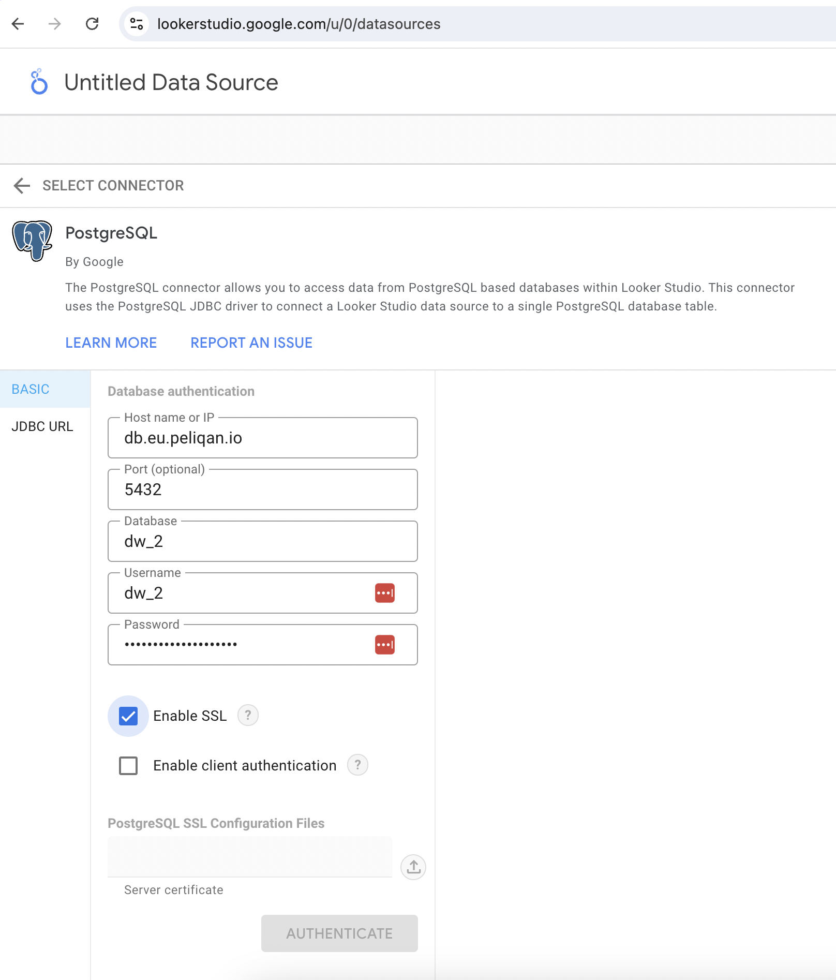Screen dimensions: 836x980
Task: Open site information icon in address bar
Action: [137, 24]
